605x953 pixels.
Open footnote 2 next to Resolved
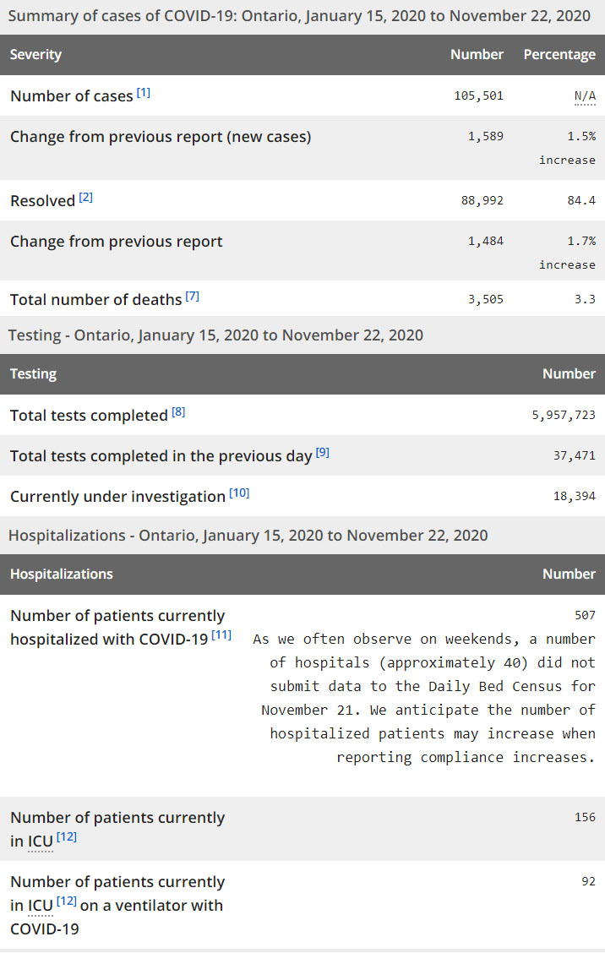(x=86, y=197)
